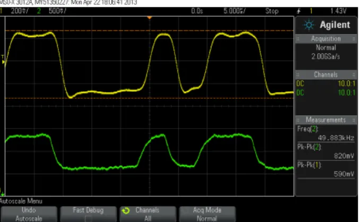This screenshot has height=222, width=361.
Task: Click the 5.000 time/div readout
Action: coord(235,11)
